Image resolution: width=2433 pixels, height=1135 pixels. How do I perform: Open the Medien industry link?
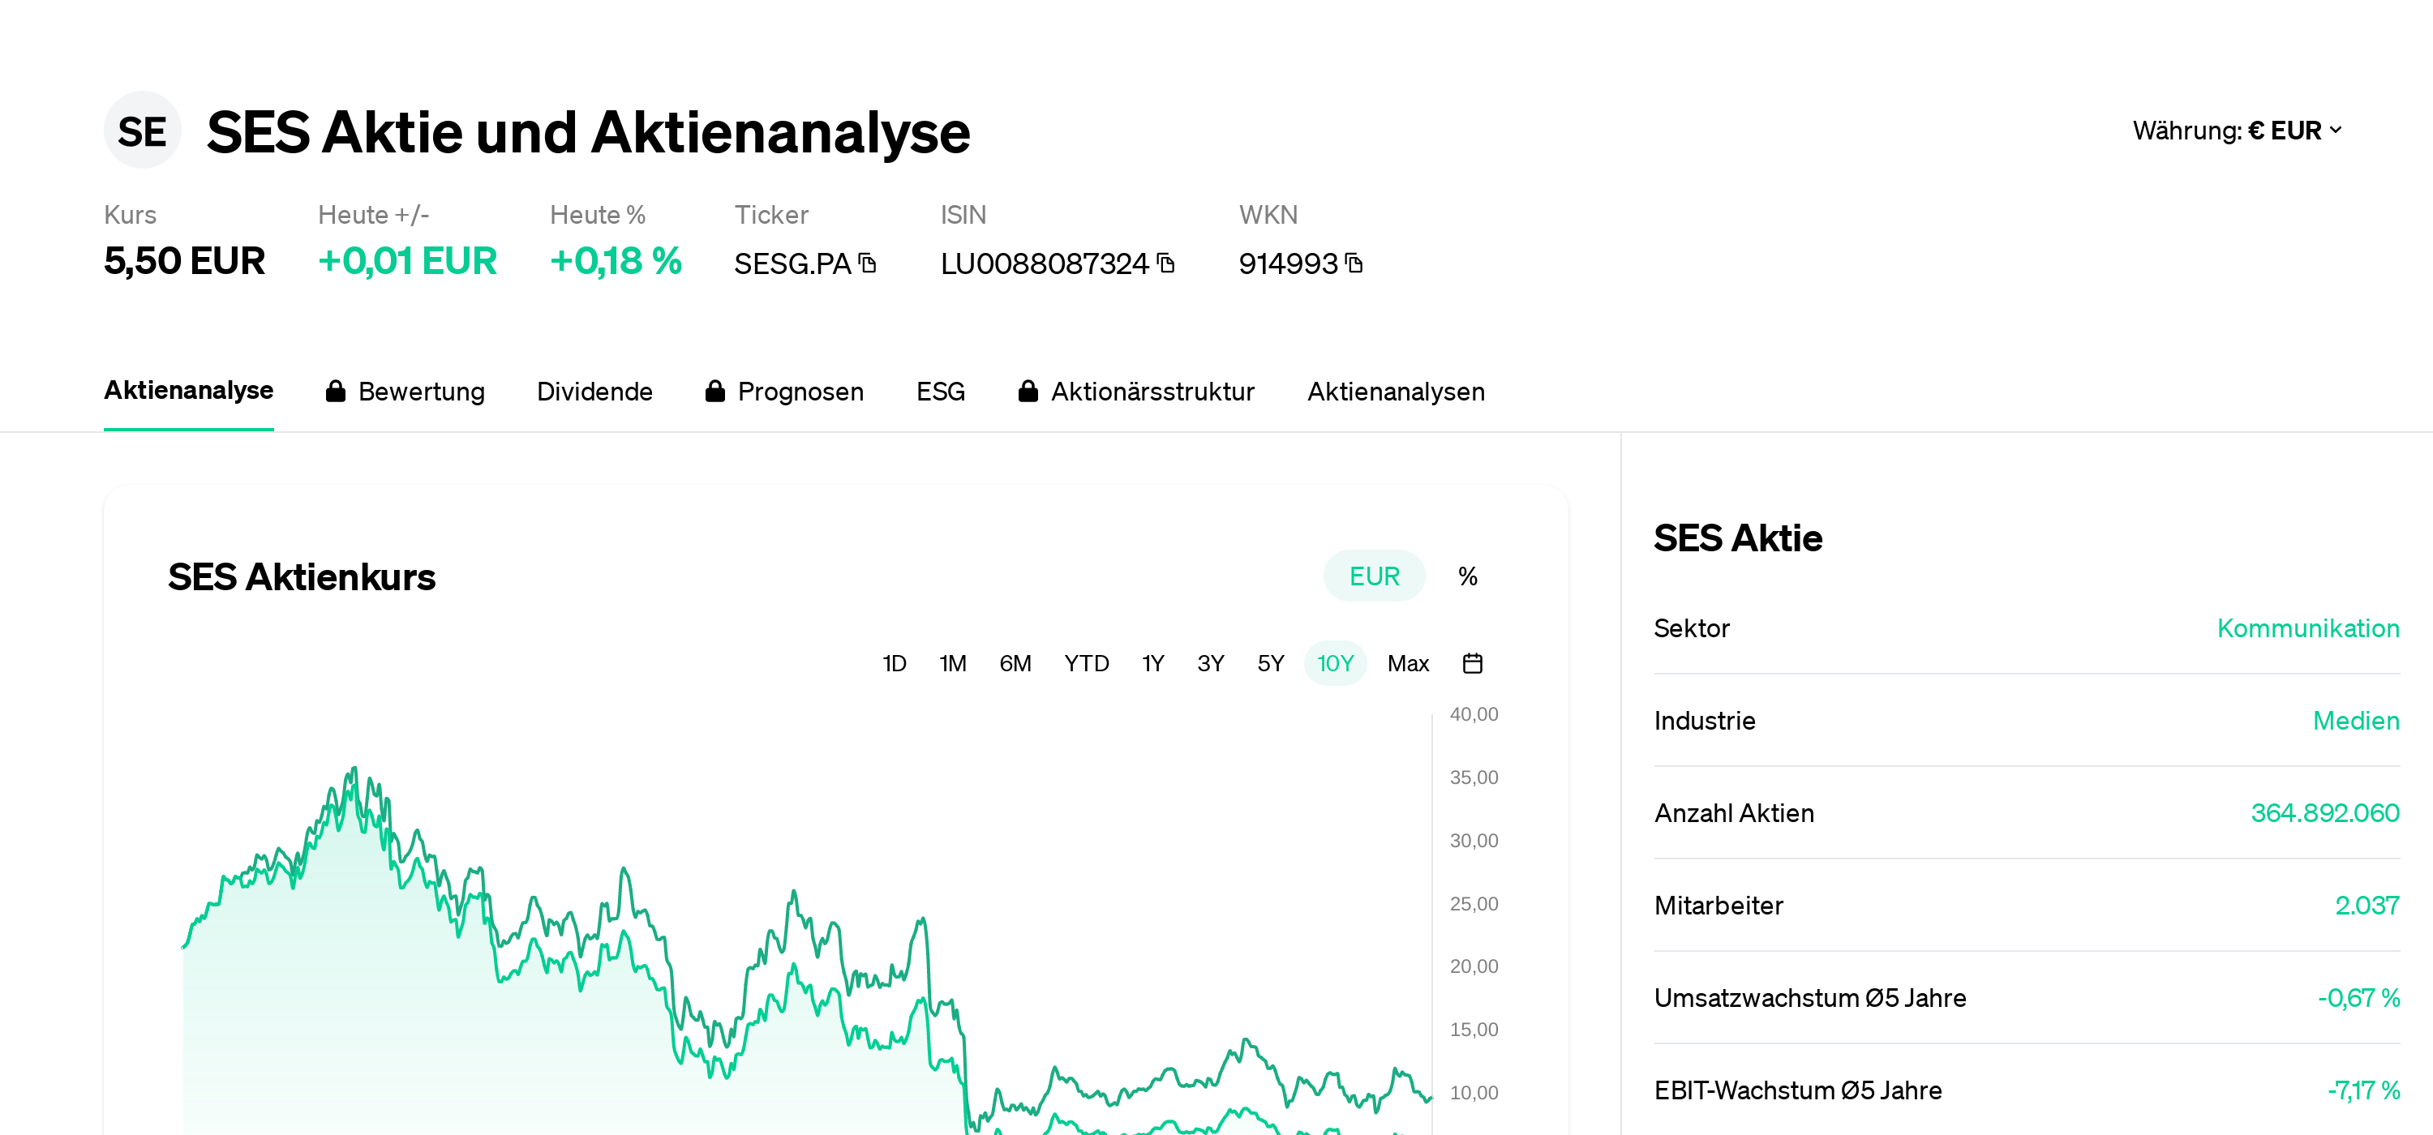pyautogui.click(x=2356, y=722)
